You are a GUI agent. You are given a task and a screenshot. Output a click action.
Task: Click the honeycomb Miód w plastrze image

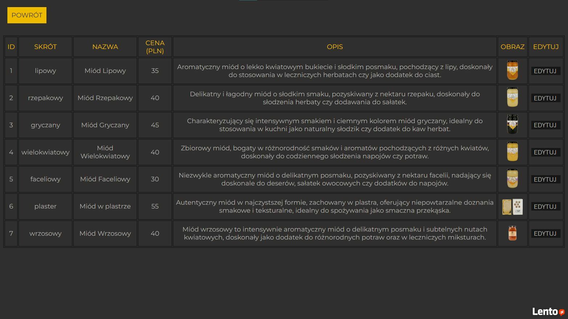(x=512, y=206)
